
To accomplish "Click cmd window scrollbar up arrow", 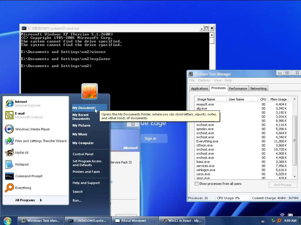I will click(x=212, y=35).
